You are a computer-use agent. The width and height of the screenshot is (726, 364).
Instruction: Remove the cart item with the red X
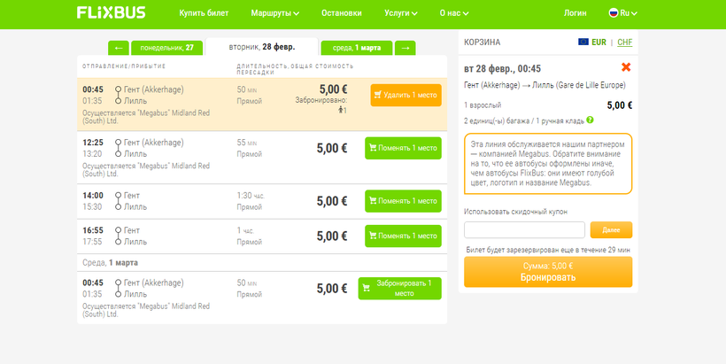[626, 67]
